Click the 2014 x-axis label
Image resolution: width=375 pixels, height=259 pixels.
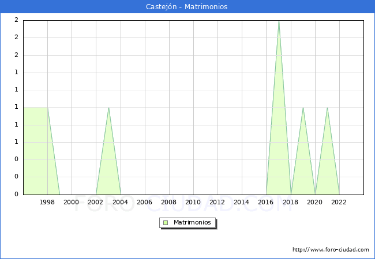coord(242,202)
